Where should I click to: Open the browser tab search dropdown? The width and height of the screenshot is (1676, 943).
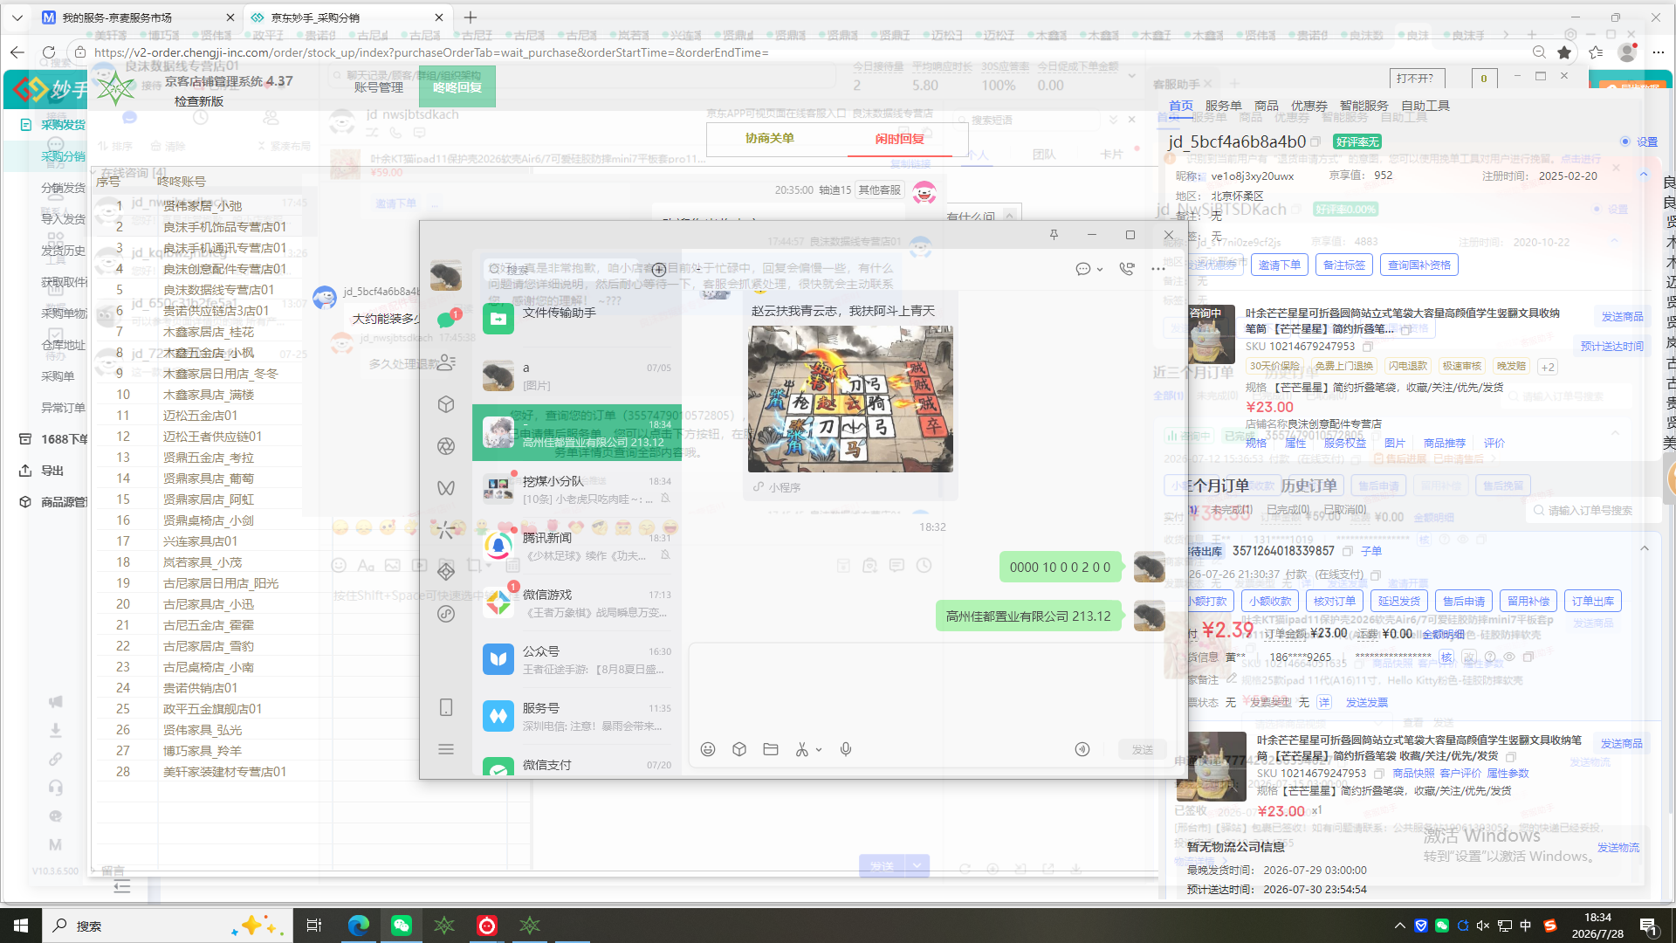click(17, 17)
